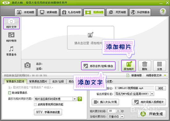
Task: Click 新建相册
Action: click(x=134, y=75)
